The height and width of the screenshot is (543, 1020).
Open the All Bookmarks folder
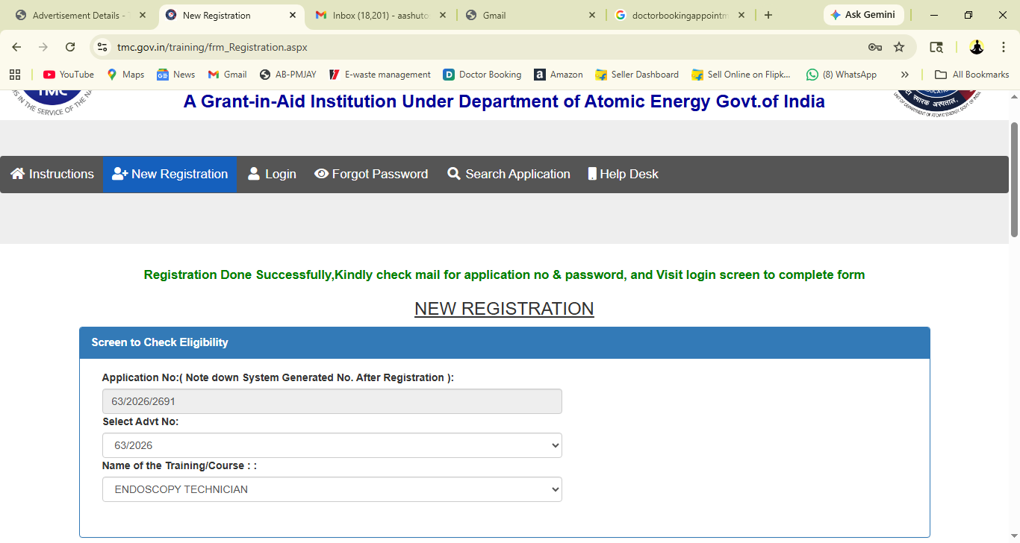click(971, 75)
